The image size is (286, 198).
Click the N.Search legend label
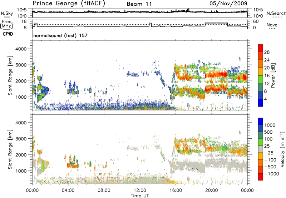[x=276, y=13]
